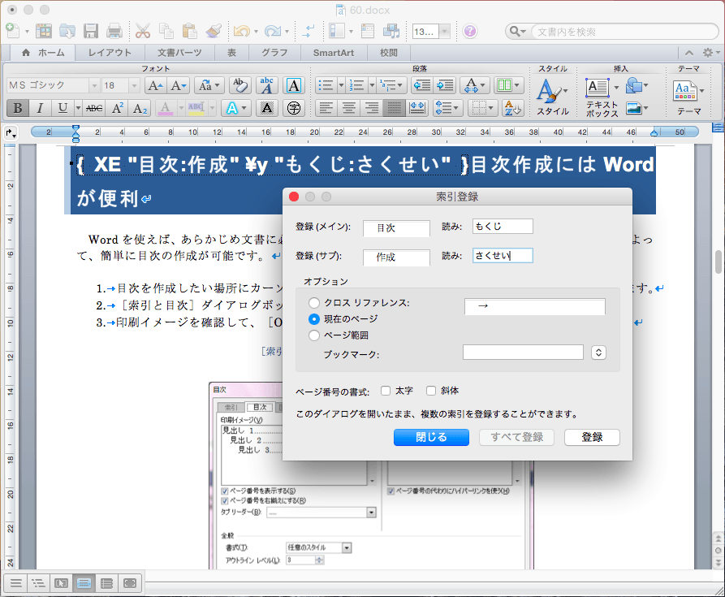725x597 pixels.
Task: Open the font name MS ゴシック dropdown
Action: [94, 85]
